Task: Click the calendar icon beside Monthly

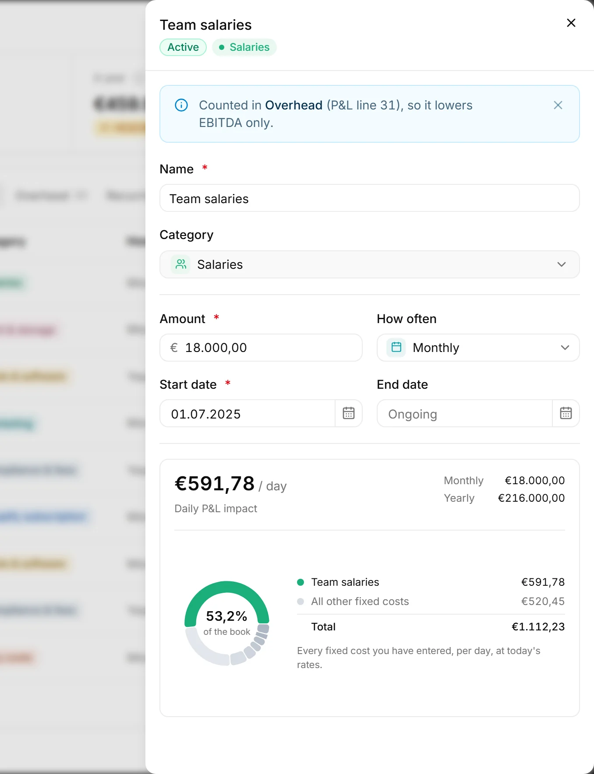Action: (x=396, y=348)
